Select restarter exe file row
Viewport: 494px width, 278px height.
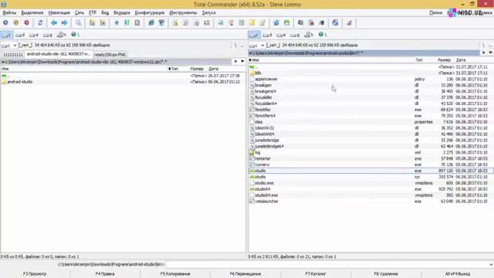(x=370, y=158)
